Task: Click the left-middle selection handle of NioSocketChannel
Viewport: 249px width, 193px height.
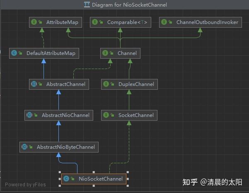Action: pos(60,179)
